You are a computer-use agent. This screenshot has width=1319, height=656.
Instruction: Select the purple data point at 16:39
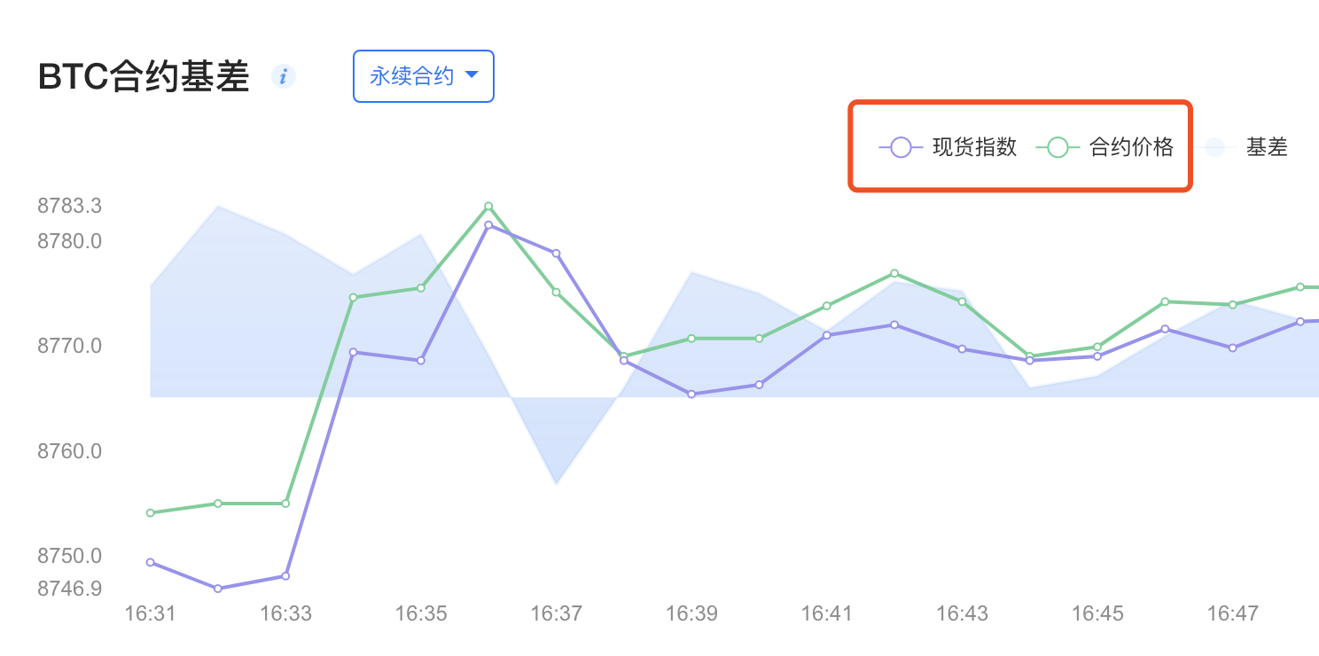coord(691,394)
